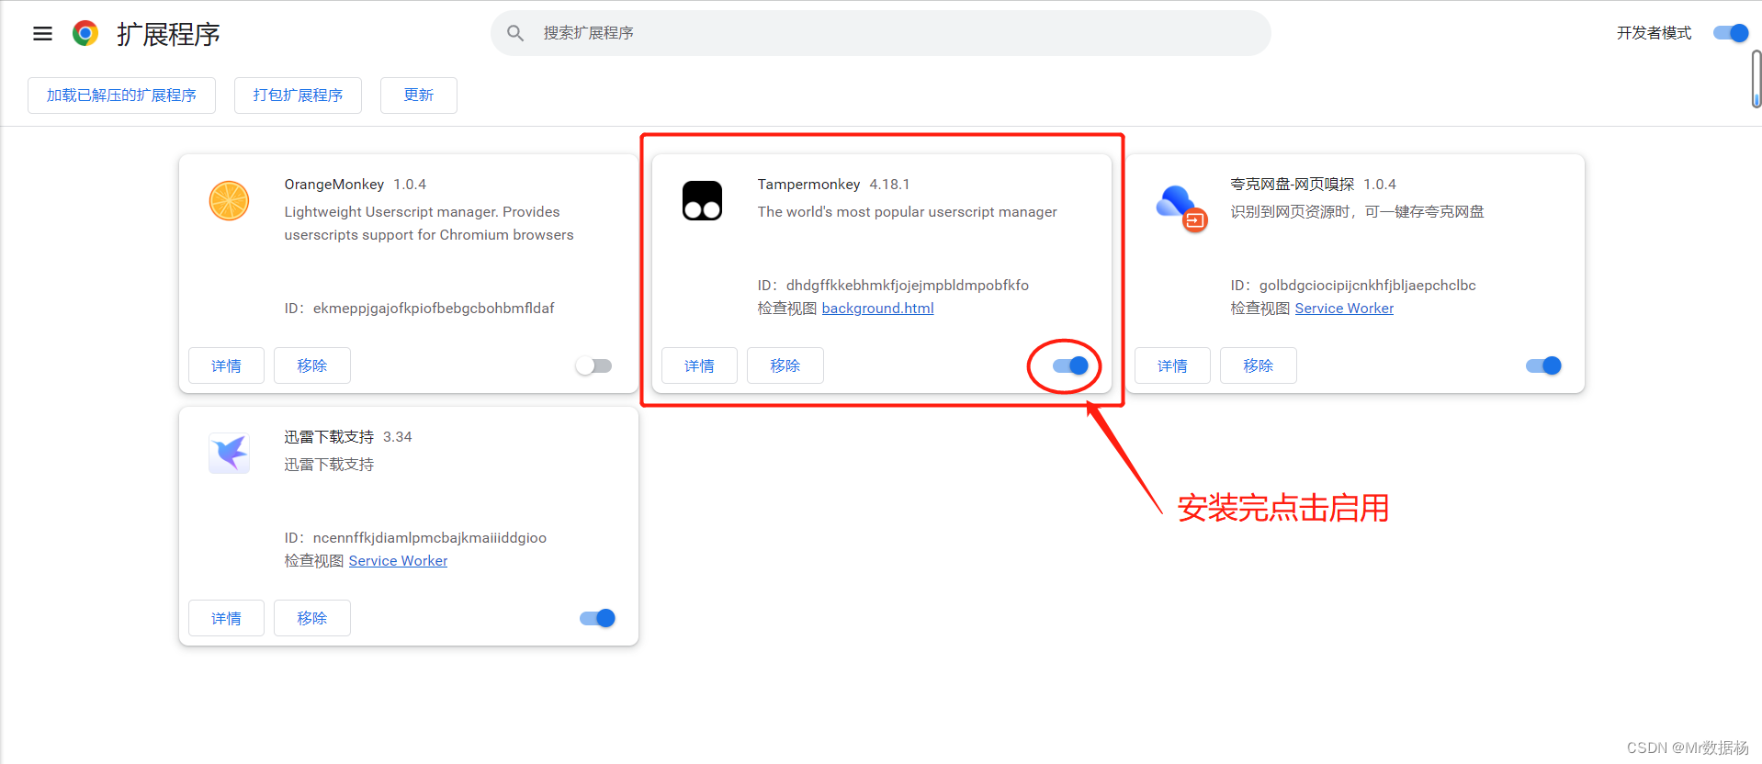Click 加载已解压的扩展程序 button
The image size is (1762, 764).
click(x=121, y=95)
